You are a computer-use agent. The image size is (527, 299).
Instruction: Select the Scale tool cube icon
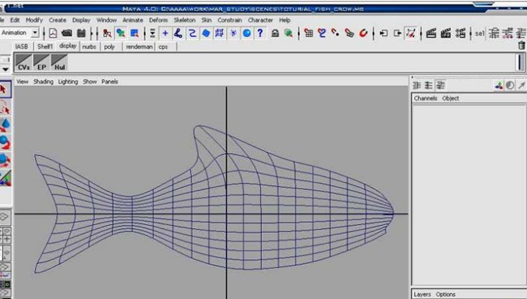click(x=5, y=160)
